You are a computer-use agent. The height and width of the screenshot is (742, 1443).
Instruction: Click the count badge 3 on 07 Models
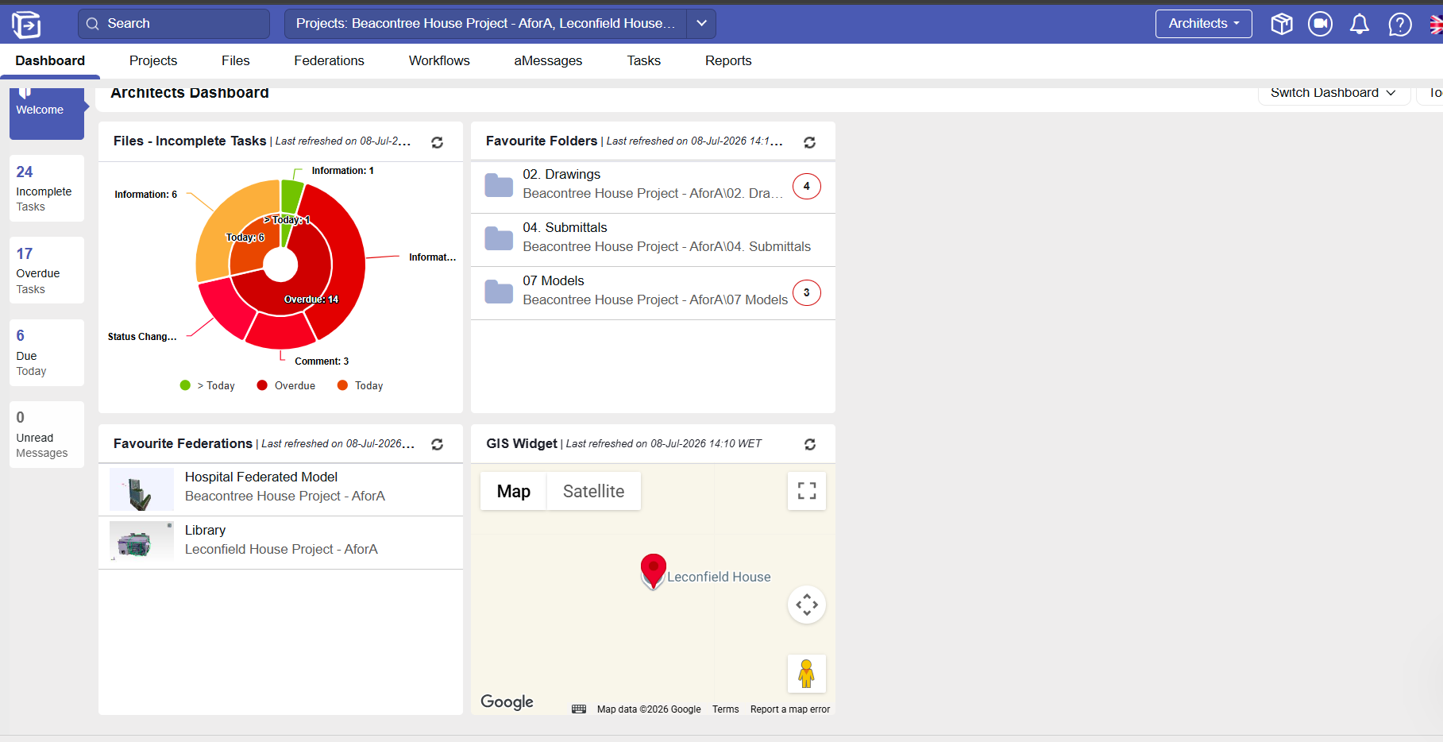(806, 293)
